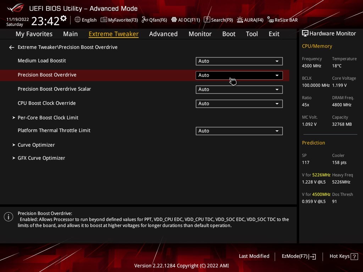Expand Per-Core Boost Clock Limit submenu
363x272 pixels.
(x=48, y=118)
